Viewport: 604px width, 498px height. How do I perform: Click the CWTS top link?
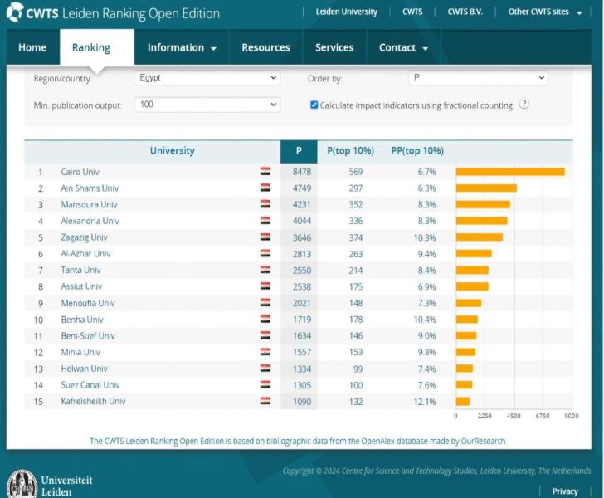(412, 12)
